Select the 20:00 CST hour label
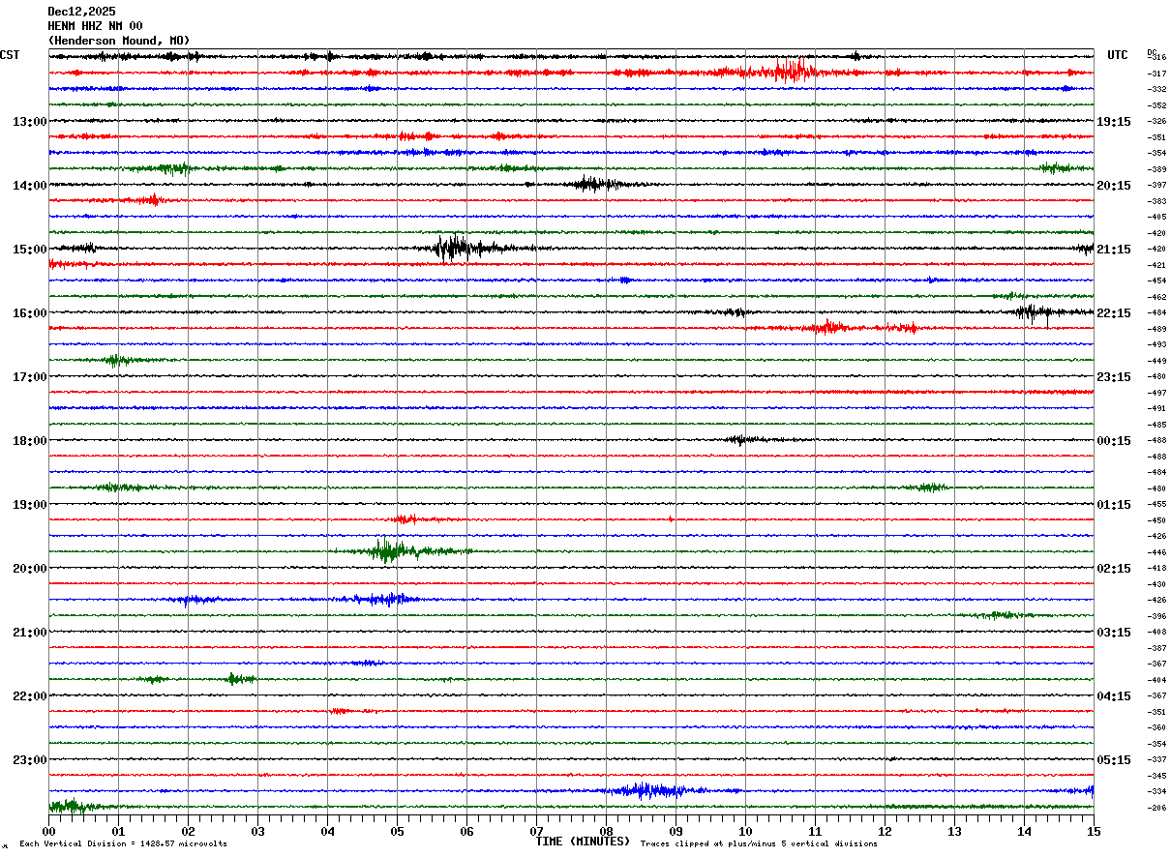The height and width of the screenshot is (857, 1171). 29,569
